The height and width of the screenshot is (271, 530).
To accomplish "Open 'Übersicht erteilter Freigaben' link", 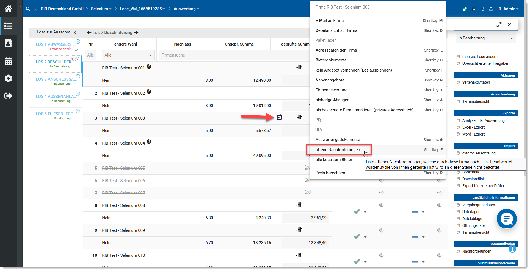I will (485, 63).
